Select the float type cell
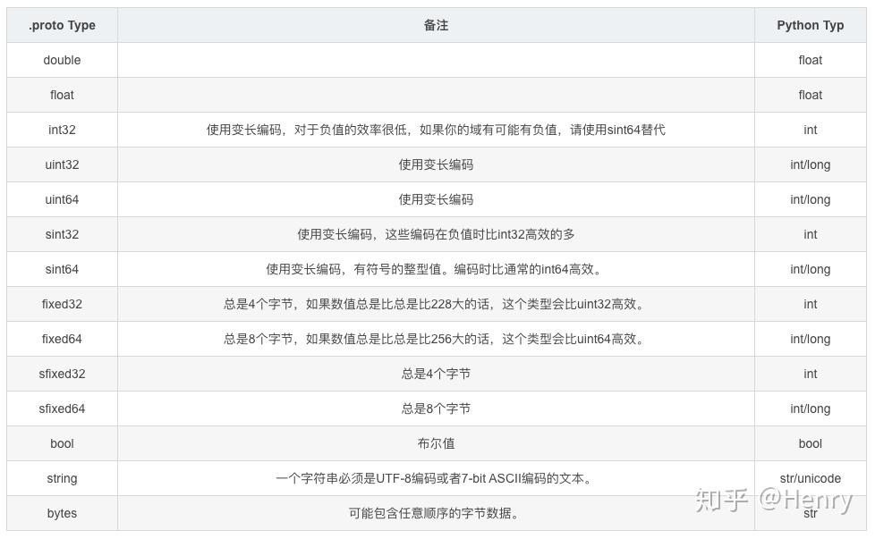The height and width of the screenshot is (539, 875). [61, 95]
